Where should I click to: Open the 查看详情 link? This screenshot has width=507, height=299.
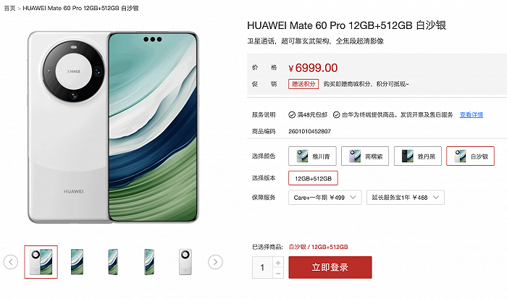pos(472,115)
